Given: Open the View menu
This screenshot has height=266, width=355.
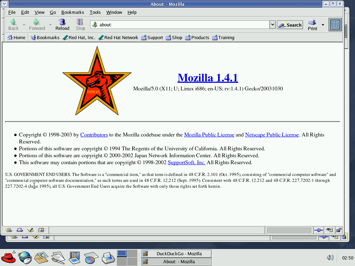Looking at the screenshot, I should (x=40, y=12).
